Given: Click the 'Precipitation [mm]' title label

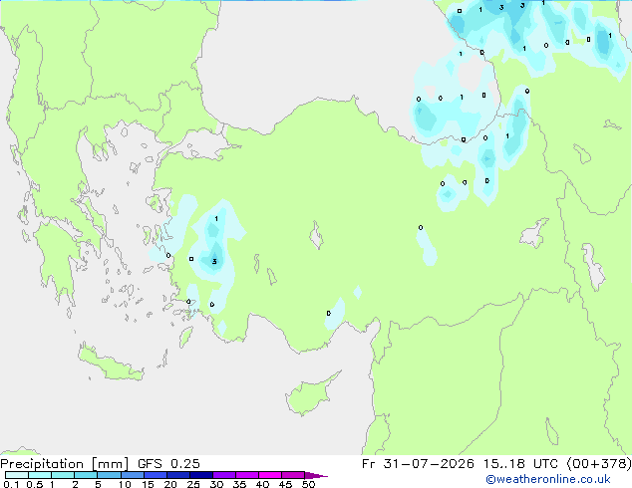Looking at the screenshot, I should pos(65,464).
